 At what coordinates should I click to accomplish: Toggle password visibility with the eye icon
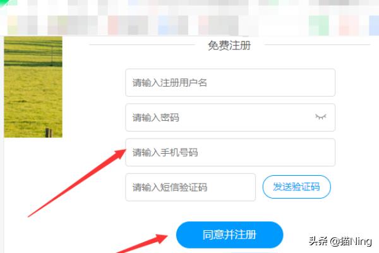coord(321,117)
